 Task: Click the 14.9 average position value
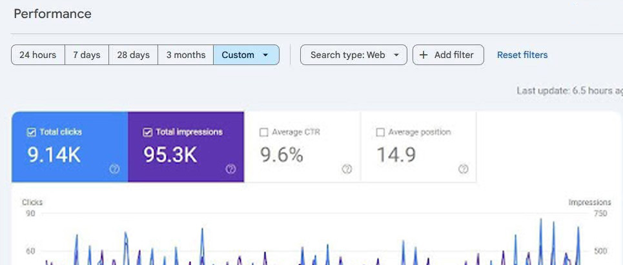(396, 155)
